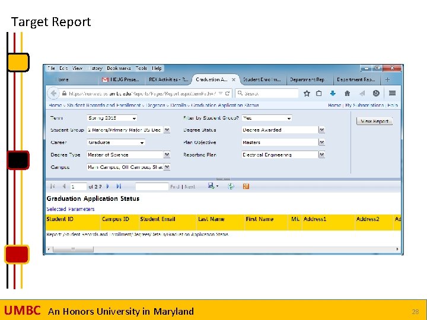This screenshot has width=427, height=320.
Task: Click the Selected Parameters link
Action: coord(71,209)
